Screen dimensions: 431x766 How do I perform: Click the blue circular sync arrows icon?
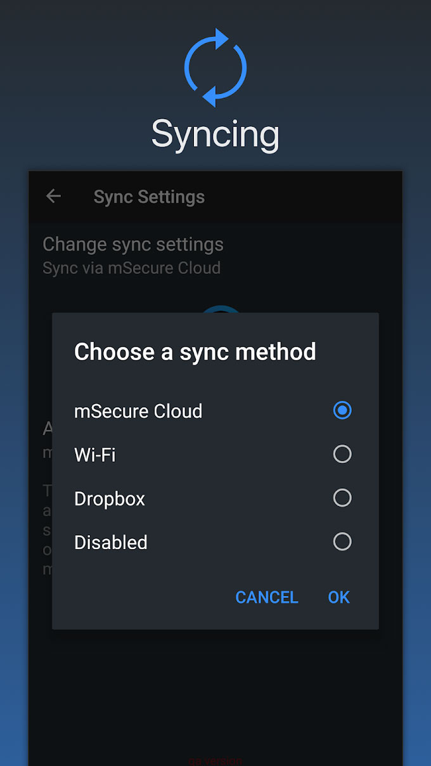tap(215, 68)
